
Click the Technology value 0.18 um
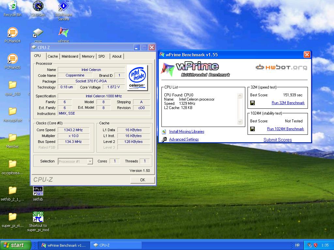[67, 87]
